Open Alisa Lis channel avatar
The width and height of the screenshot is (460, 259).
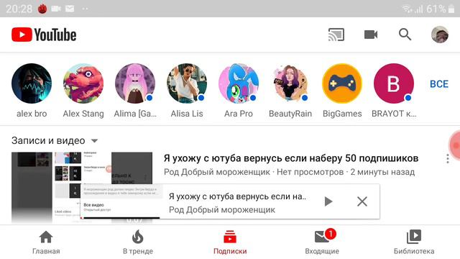coord(187,83)
